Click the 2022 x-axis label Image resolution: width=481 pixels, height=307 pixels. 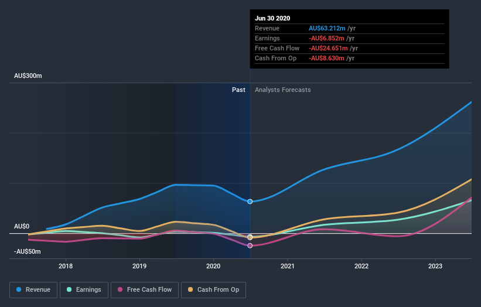click(x=361, y=266)
